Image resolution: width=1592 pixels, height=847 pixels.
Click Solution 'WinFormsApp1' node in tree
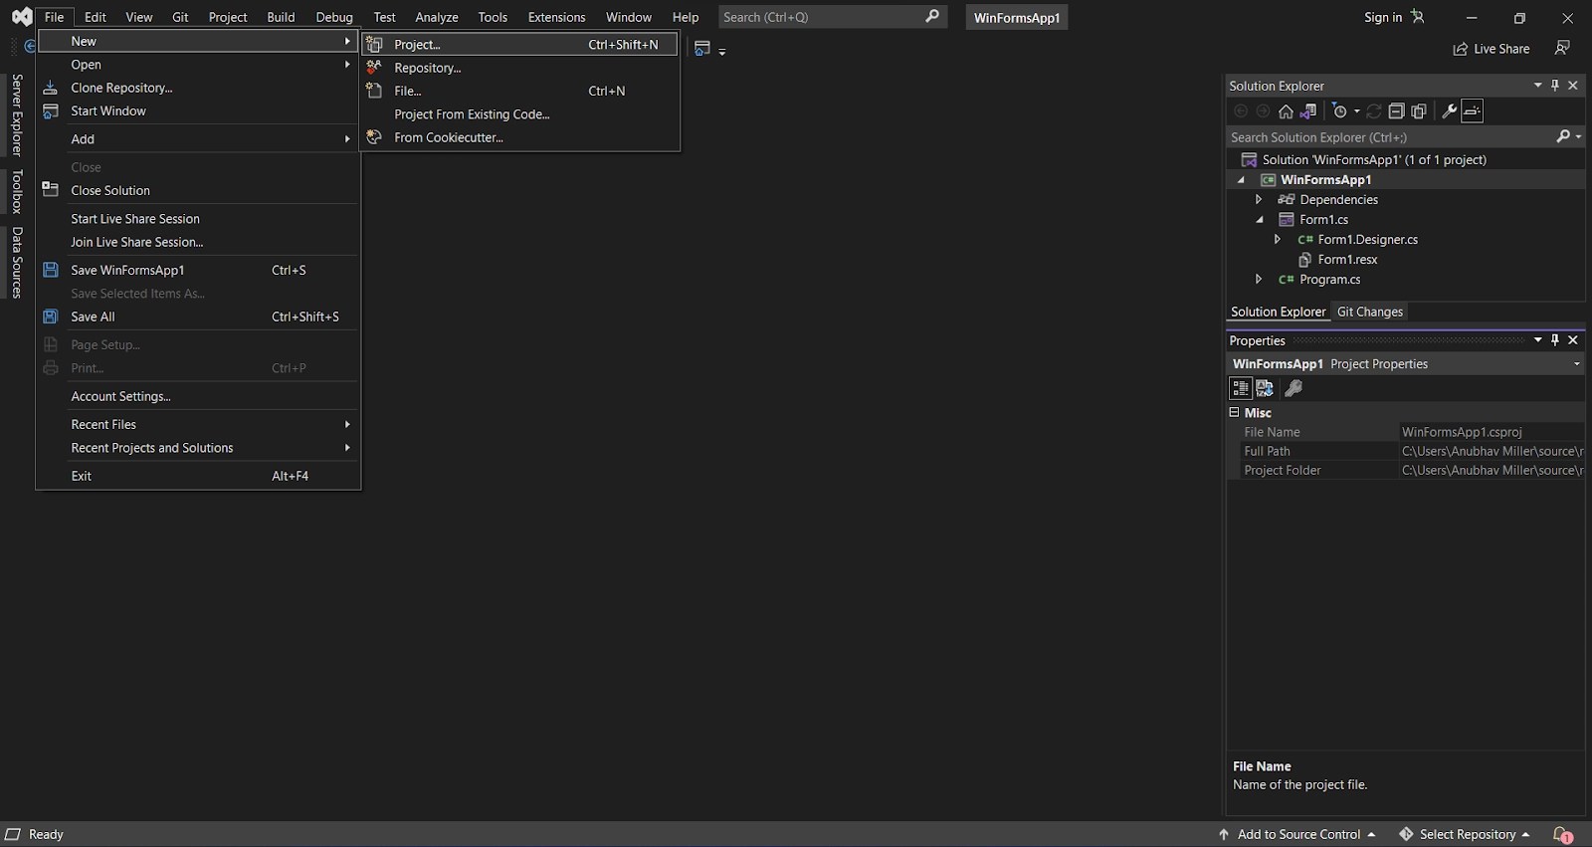(x=1374, y=159)
